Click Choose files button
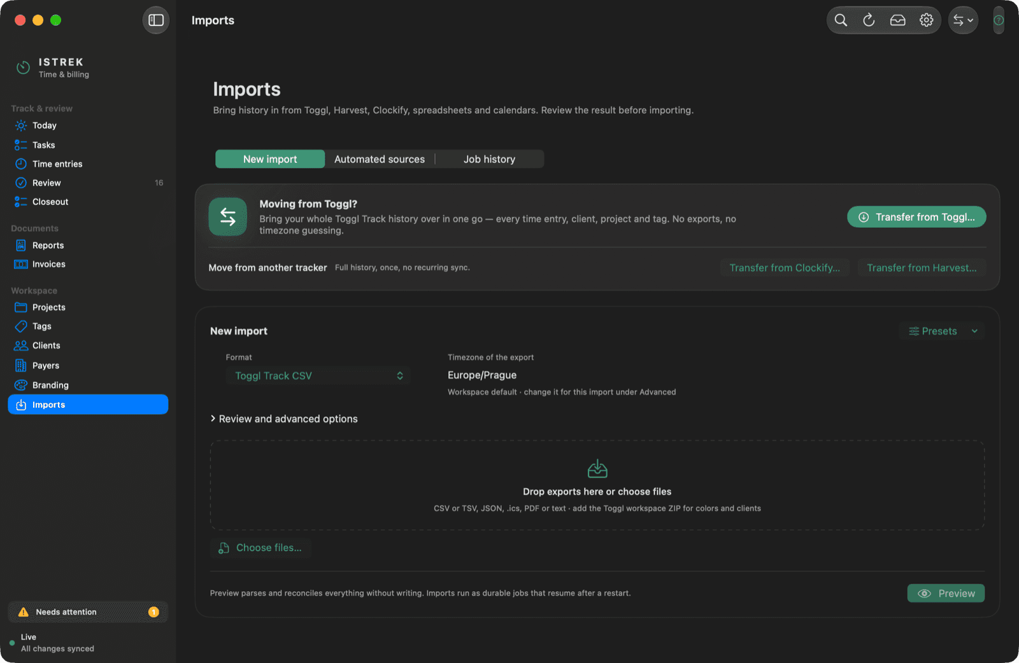This screenshot has height=663, width=1019. (260, 548)
